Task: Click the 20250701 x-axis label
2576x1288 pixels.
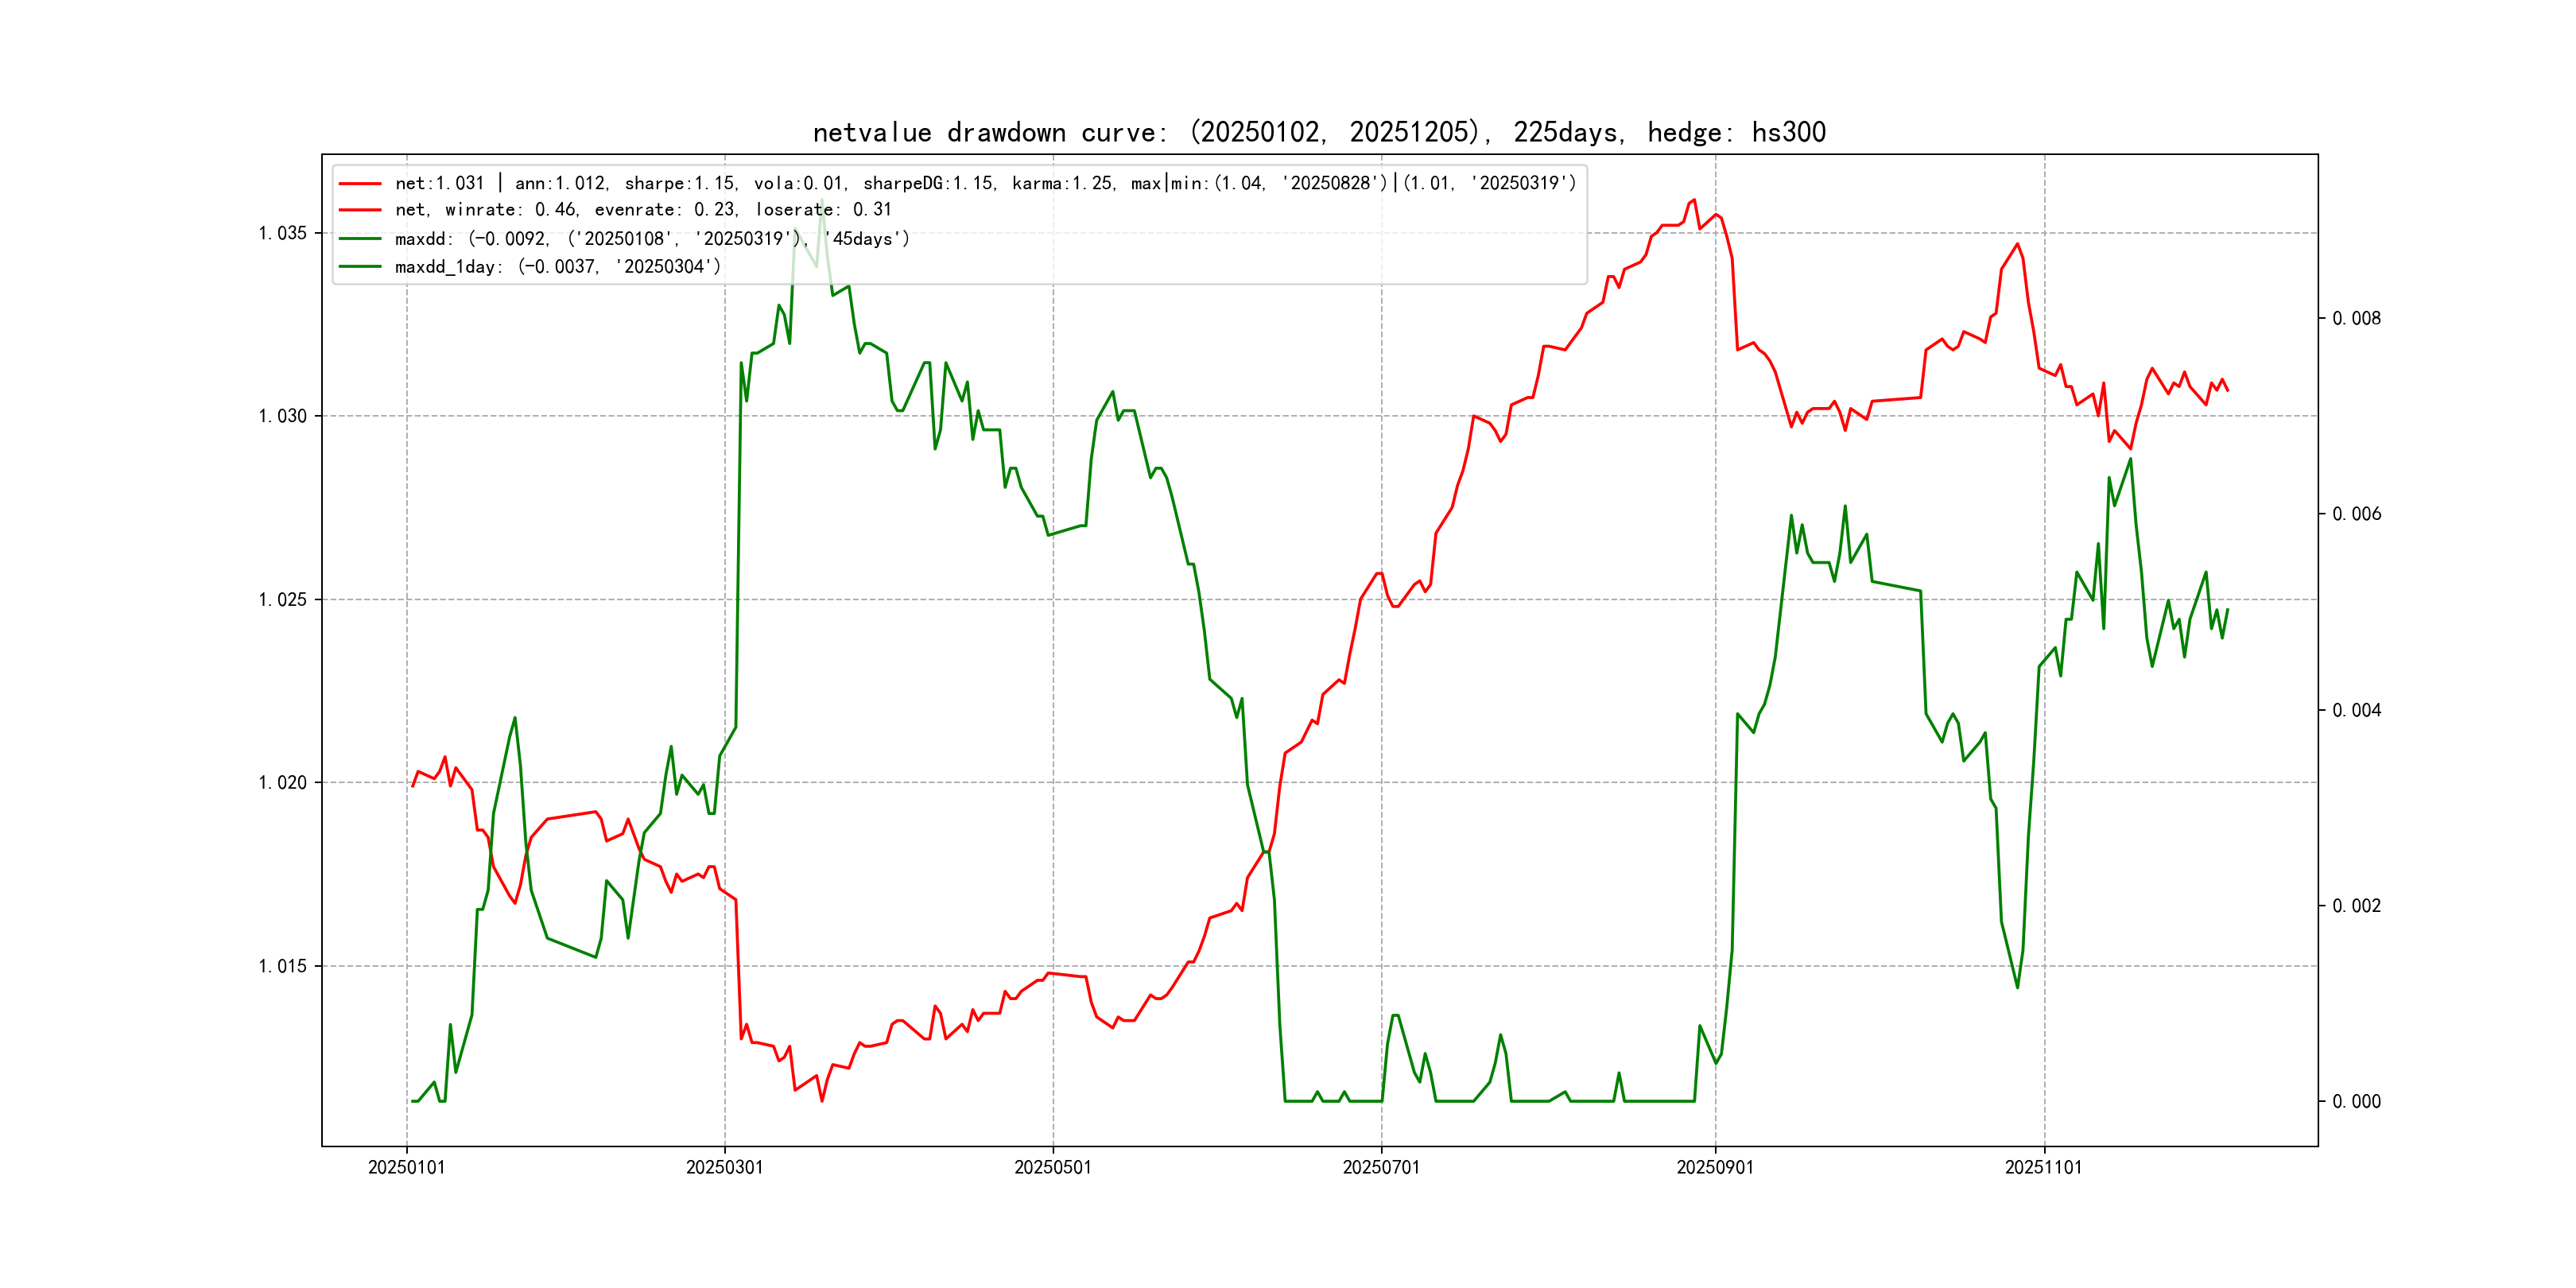Action: point(1380,1167)
